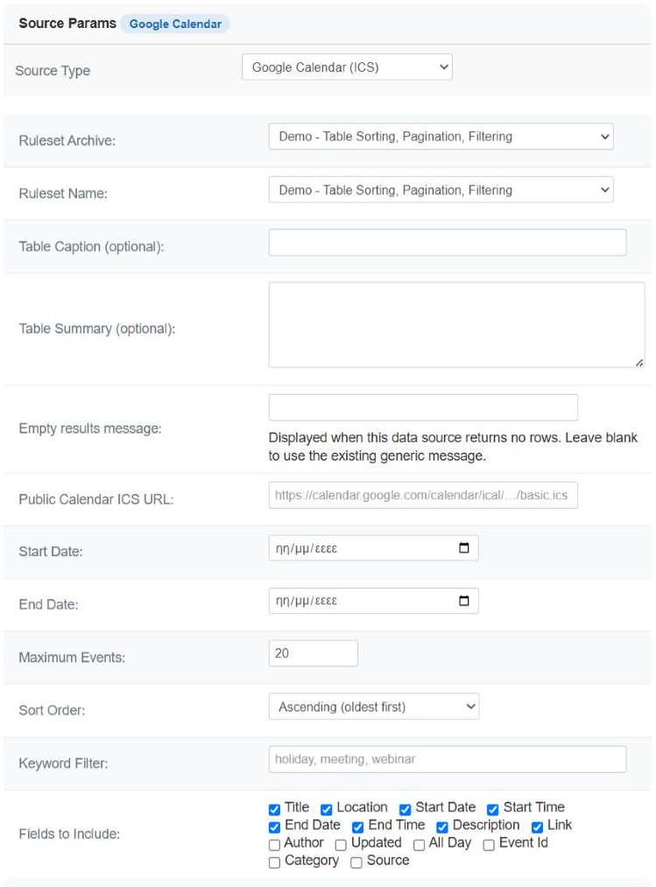Uncheck the Location checkbox
The height and width of the screenshot is (887, 656).
pos(327,809)
